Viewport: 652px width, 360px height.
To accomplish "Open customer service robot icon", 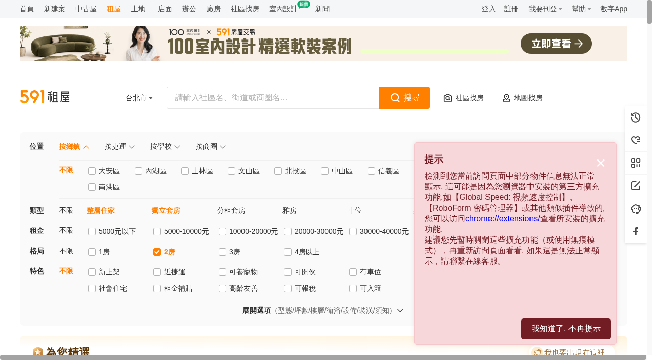I will pos(636,209).
